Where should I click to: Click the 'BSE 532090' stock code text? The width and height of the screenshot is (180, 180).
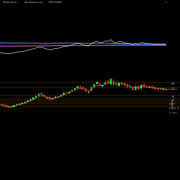(x=55, y=2)
